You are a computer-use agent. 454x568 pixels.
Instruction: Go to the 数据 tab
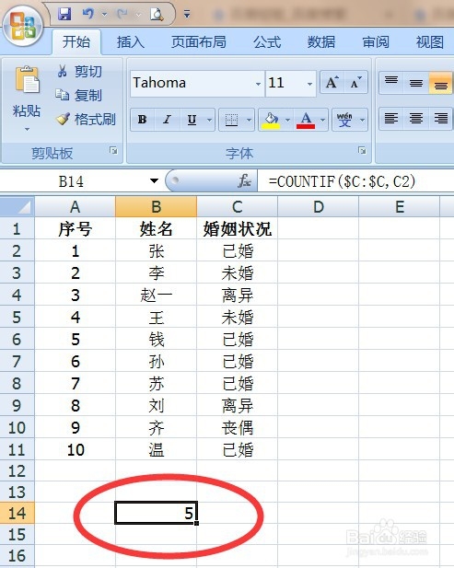click(x=321, y=41)
